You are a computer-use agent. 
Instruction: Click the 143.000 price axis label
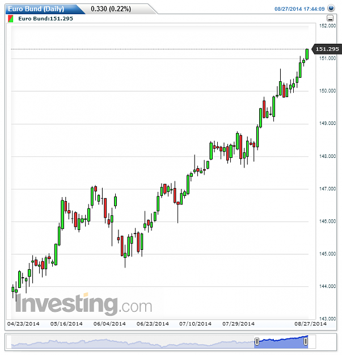click(x=327, y=319)
